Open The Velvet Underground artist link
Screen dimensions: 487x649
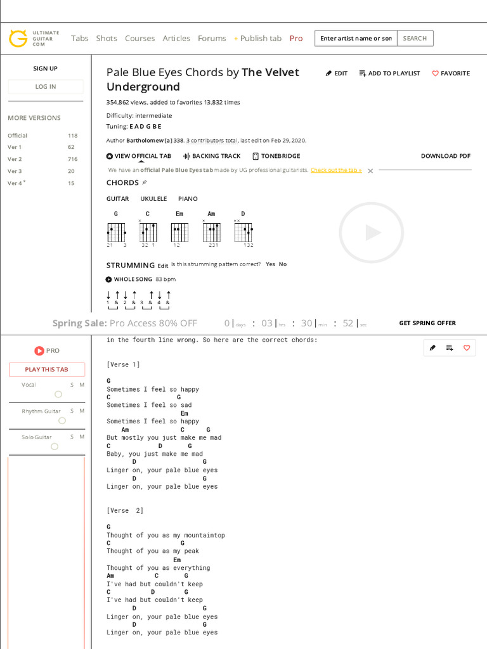tap(203, 80)
